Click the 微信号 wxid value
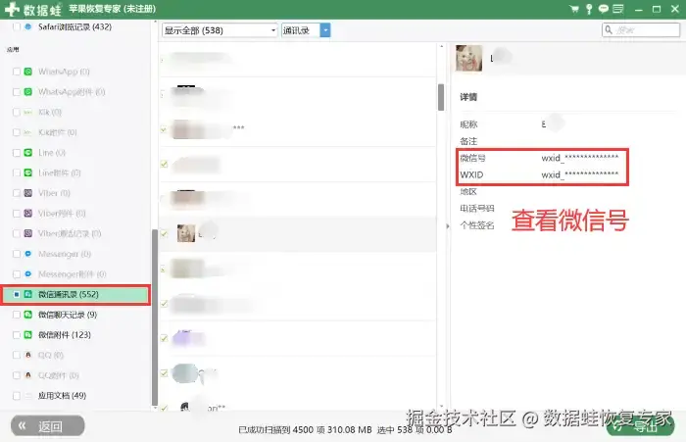The image size is (686, 442). point(580,158)
